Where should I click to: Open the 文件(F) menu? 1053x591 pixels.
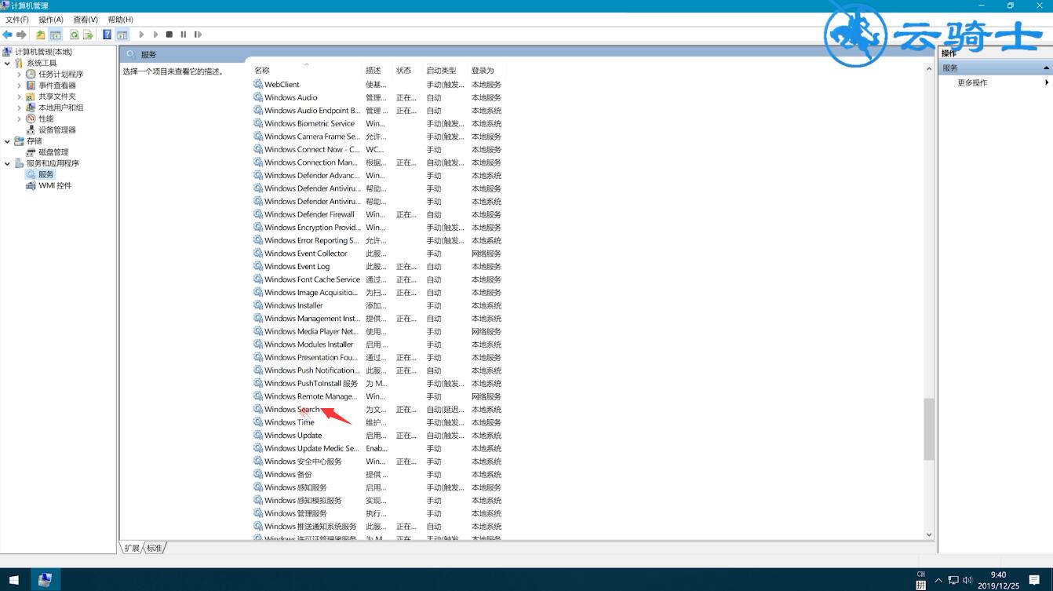[x=17, y=20]
